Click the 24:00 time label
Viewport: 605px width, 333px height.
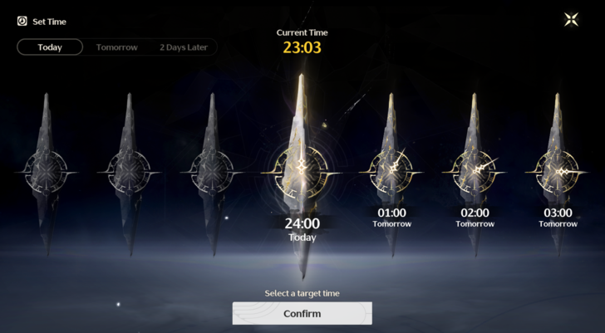(x=302, y=223)
